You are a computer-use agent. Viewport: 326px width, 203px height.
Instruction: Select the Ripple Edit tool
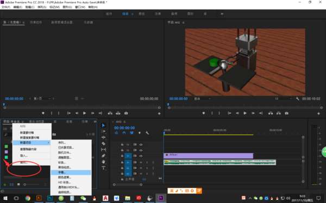[x=103, y=137]
